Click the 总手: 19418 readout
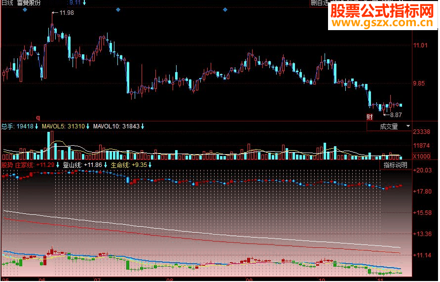Image resolution: width=440 pixels, height=282 pixels. pyautogui.click(x=17, y=126)
